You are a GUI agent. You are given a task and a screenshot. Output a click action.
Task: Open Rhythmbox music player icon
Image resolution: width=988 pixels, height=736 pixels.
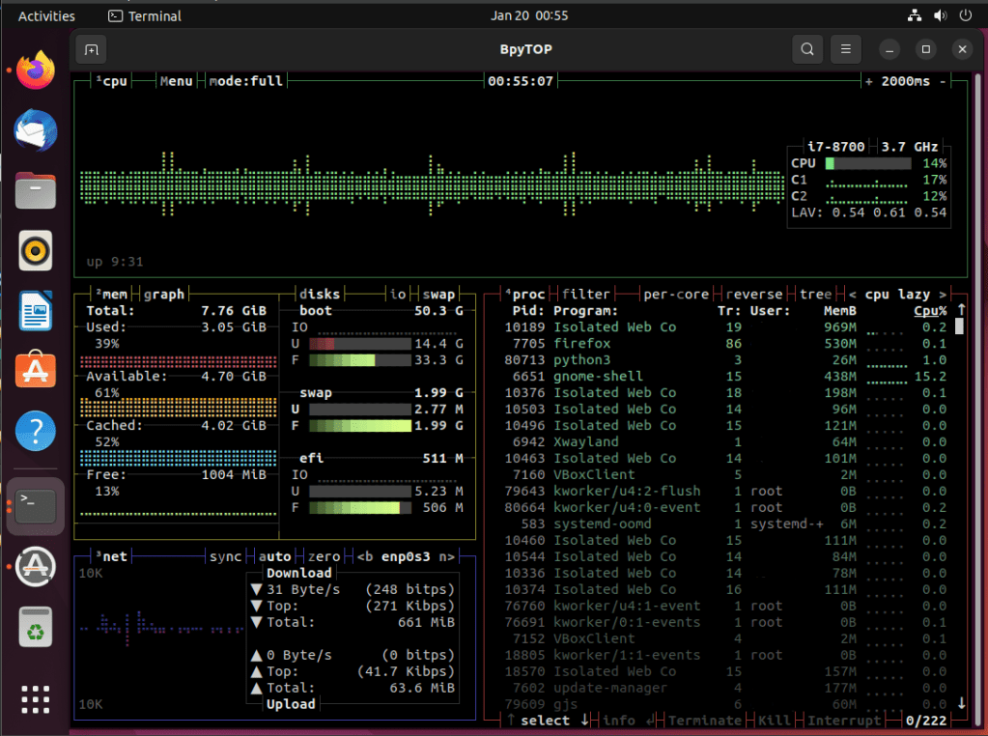(x=36, y=252)
